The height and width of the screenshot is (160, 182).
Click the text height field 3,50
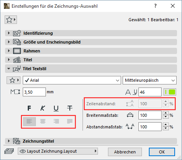click(34, 92)
